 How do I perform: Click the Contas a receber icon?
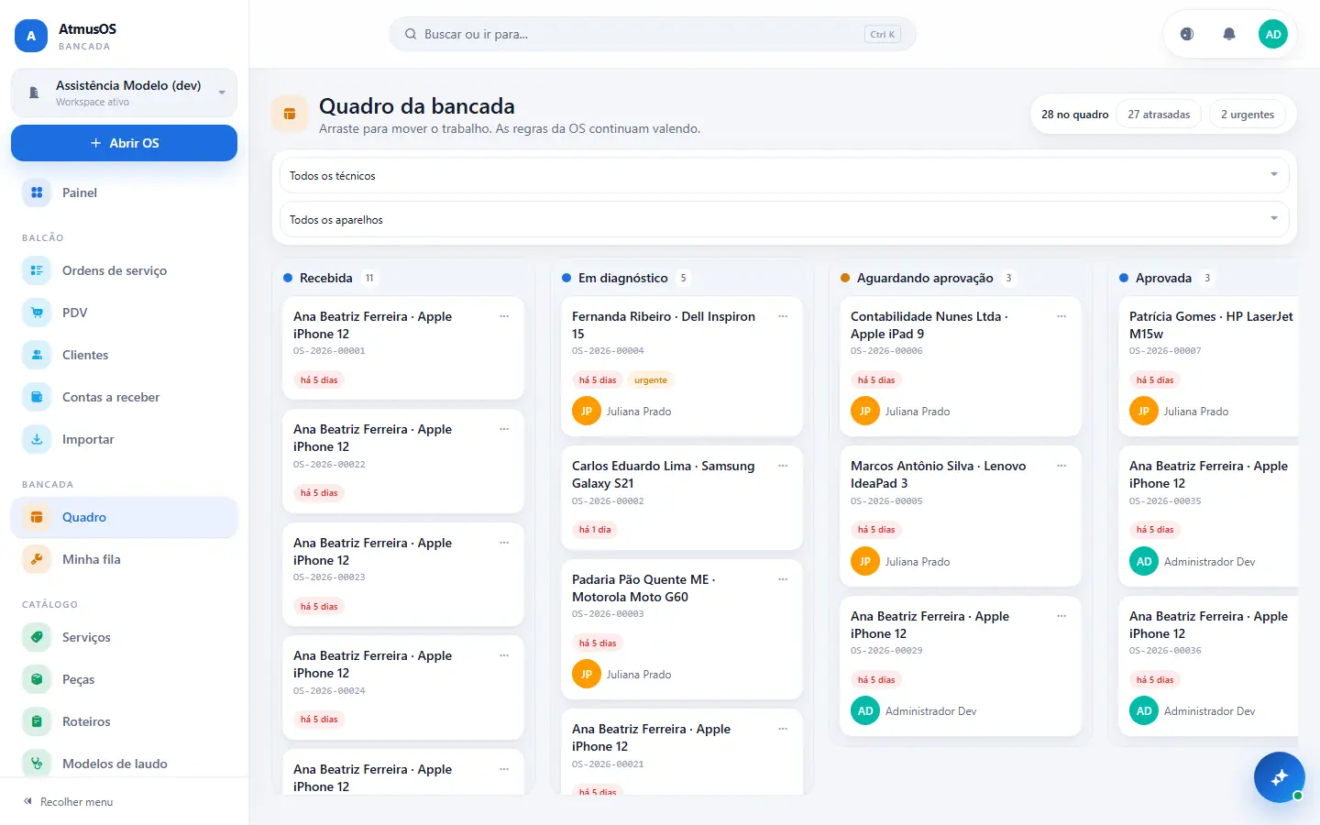37,397
